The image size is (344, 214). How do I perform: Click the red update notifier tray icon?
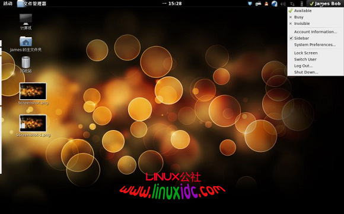pyautogui.click(x=266, y=4)
